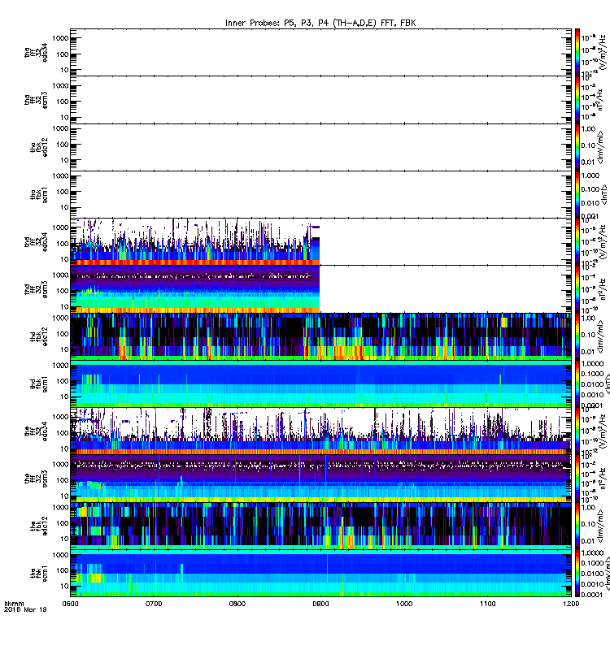This screenshot has width=610, height=650.
Task: Click the 'Mar 19' date label
Action: coord(35,609)
